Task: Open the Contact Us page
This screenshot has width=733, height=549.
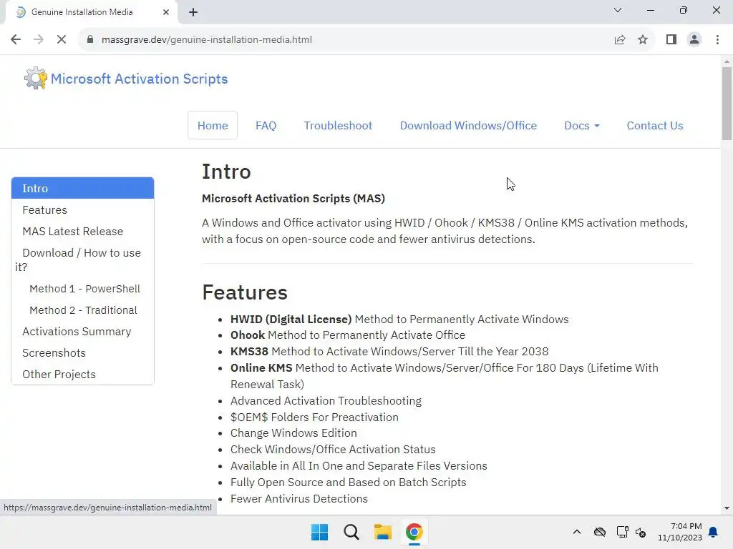Action: pos(654,125)
